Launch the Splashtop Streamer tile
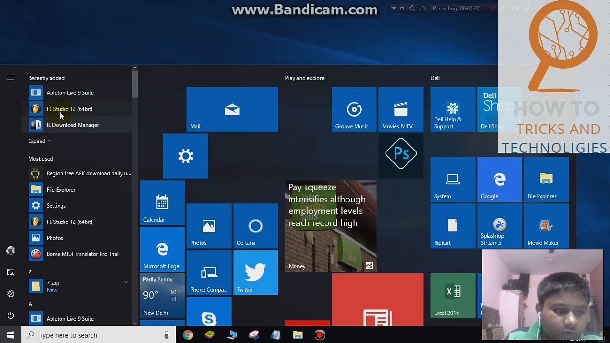Screen dimensions: 610x343 [499, 226]
